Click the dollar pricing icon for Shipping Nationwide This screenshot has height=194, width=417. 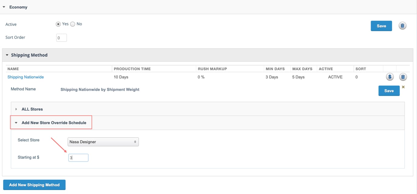(x=390, y=77)
